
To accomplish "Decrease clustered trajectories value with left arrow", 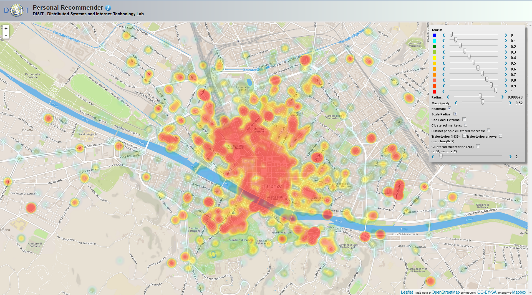I will [x=433, y=157].
